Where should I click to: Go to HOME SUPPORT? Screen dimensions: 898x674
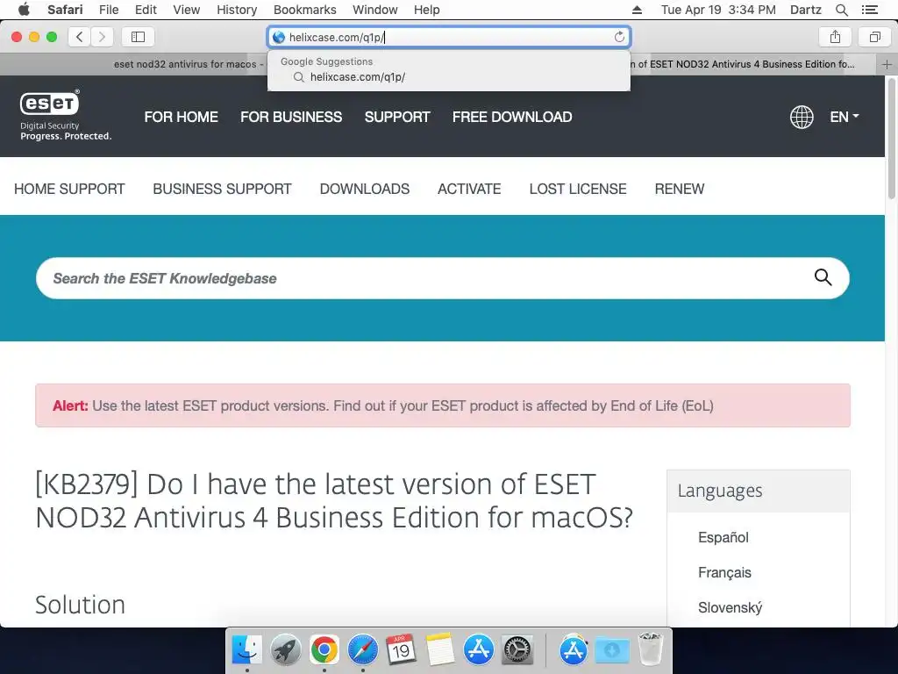[69, 189]
